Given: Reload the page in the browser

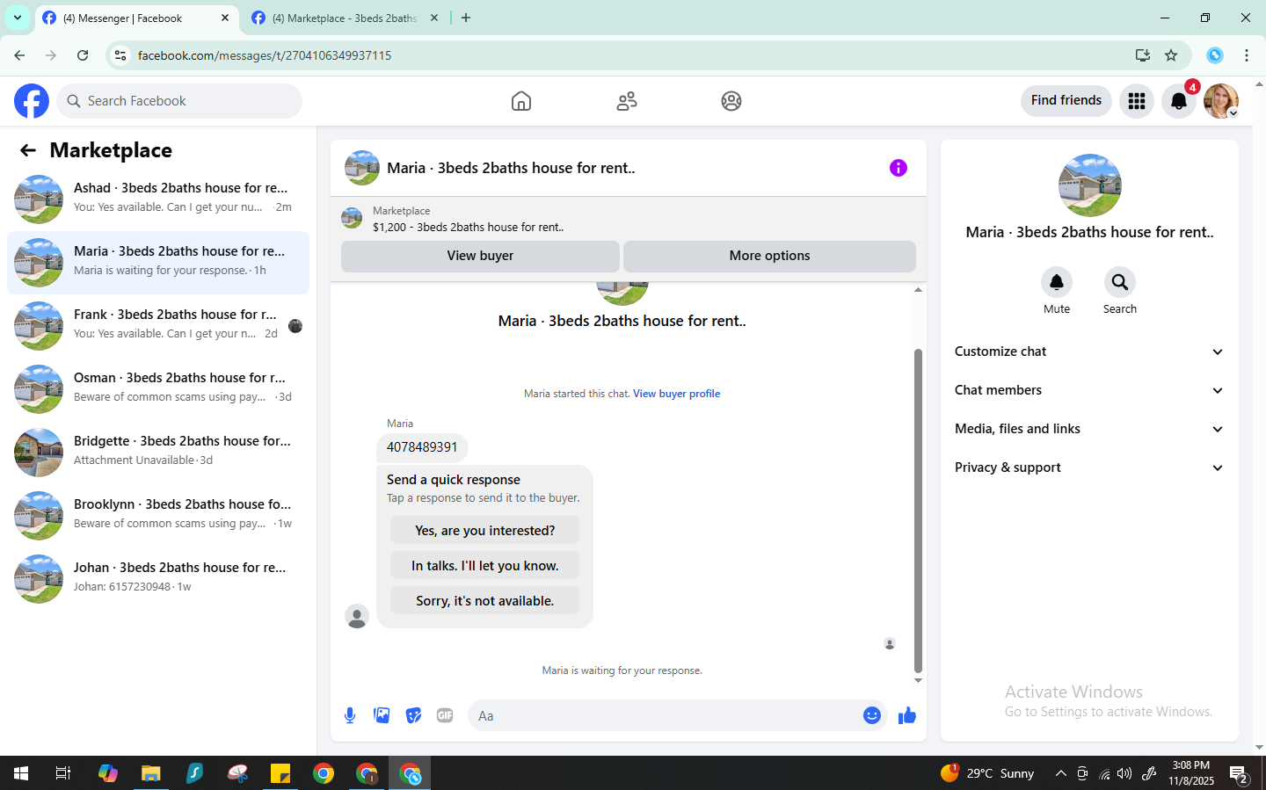Looking at the screenshot, I should click(x=83, y=55).
